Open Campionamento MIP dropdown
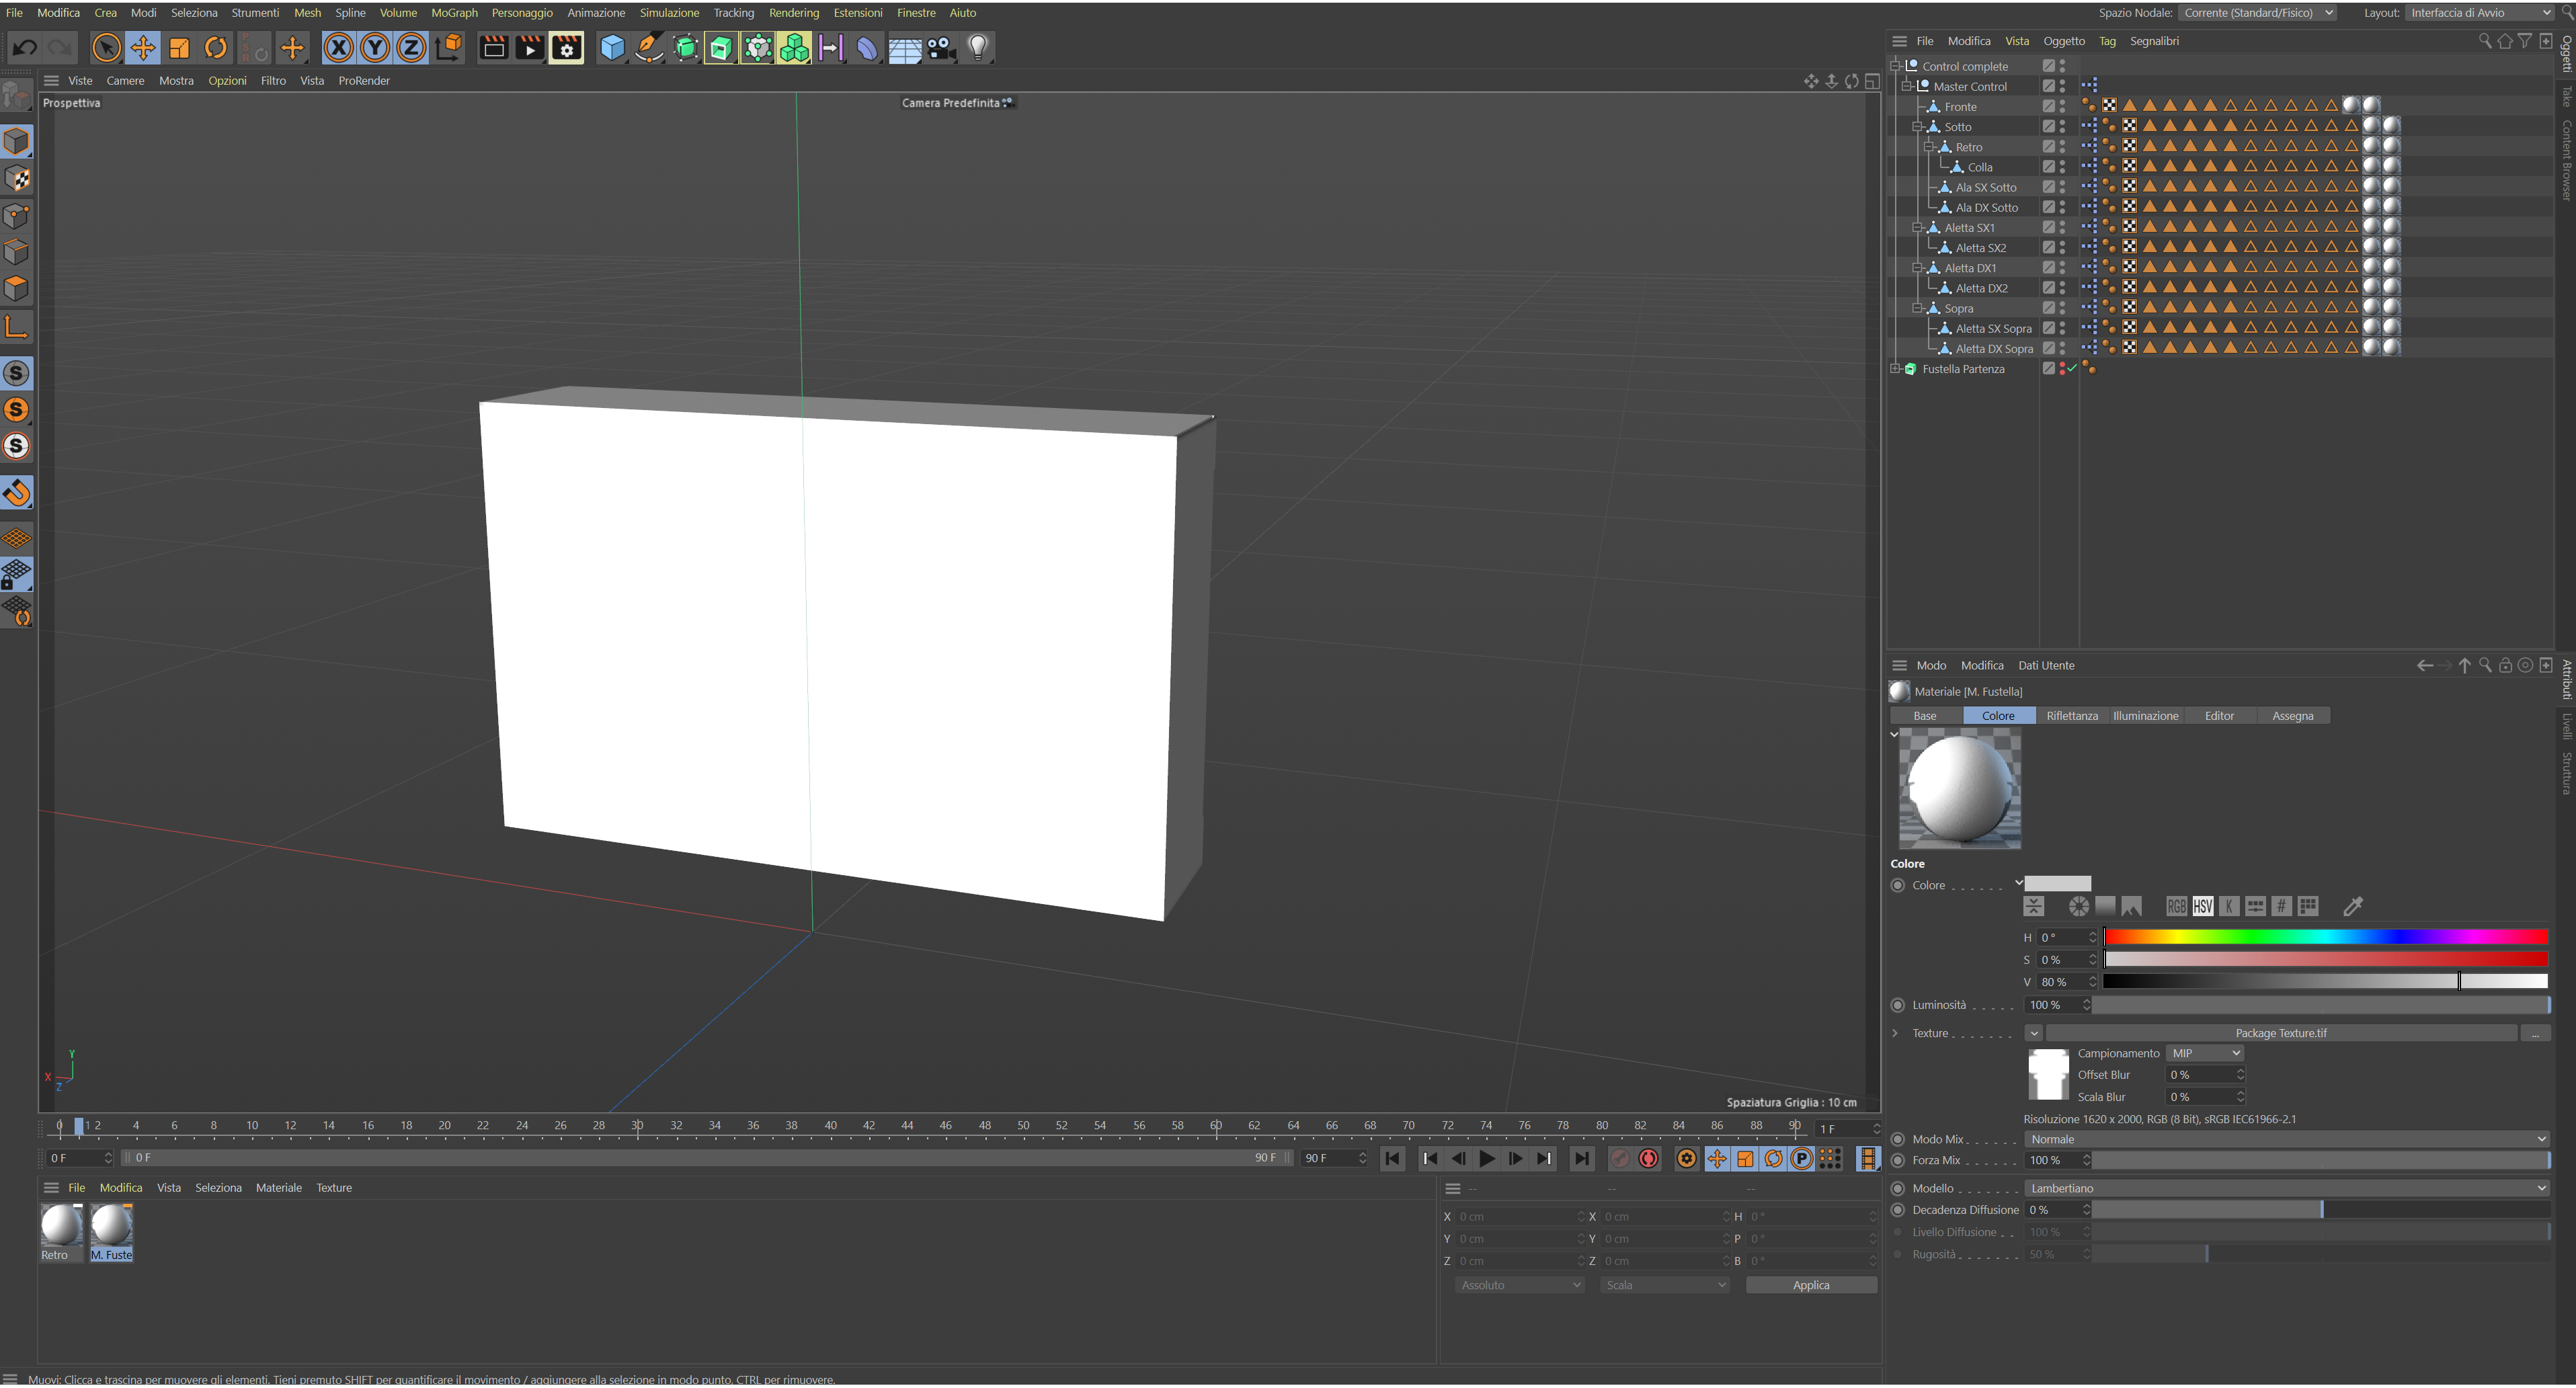 (2205, 1054)
